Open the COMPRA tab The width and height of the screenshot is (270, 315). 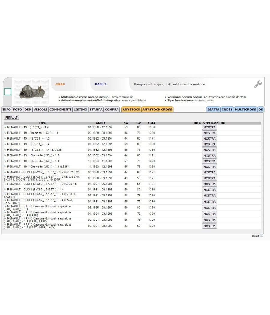112,109
